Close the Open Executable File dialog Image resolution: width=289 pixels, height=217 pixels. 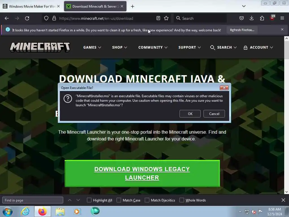coord(224,88)
